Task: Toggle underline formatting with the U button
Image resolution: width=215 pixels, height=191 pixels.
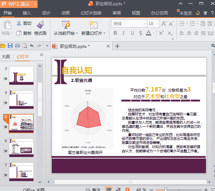Action: (x=133, y=33)
